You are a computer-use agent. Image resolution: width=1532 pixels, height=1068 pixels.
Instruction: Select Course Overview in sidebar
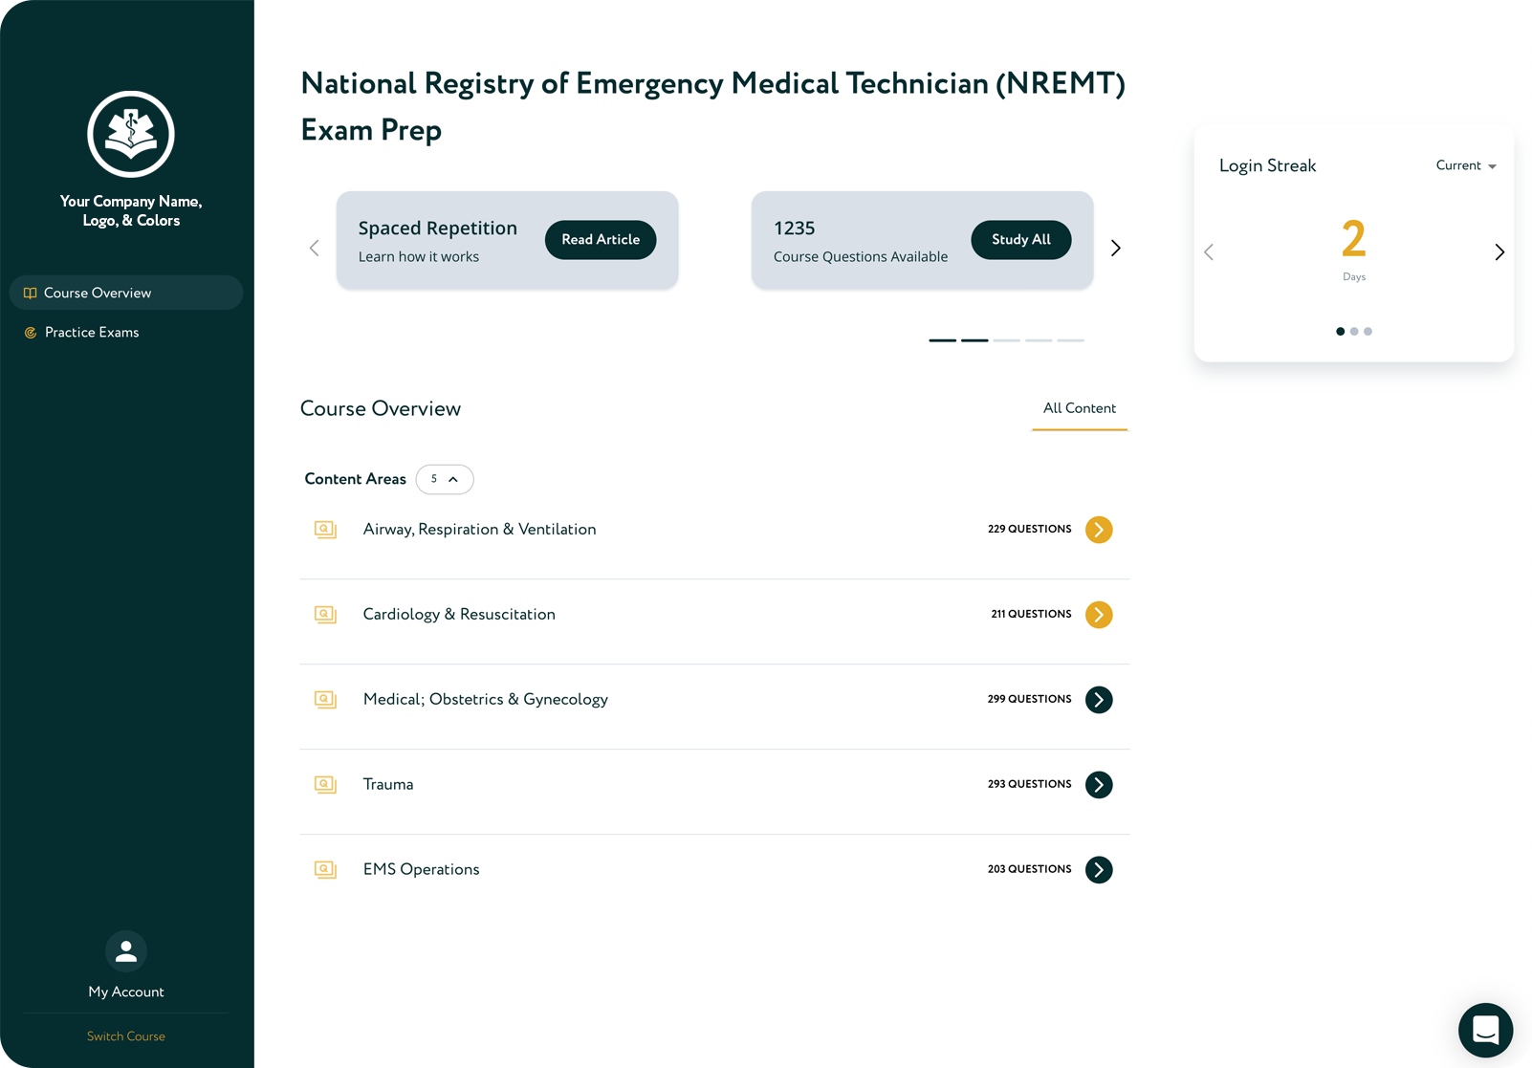pos(126,293)
